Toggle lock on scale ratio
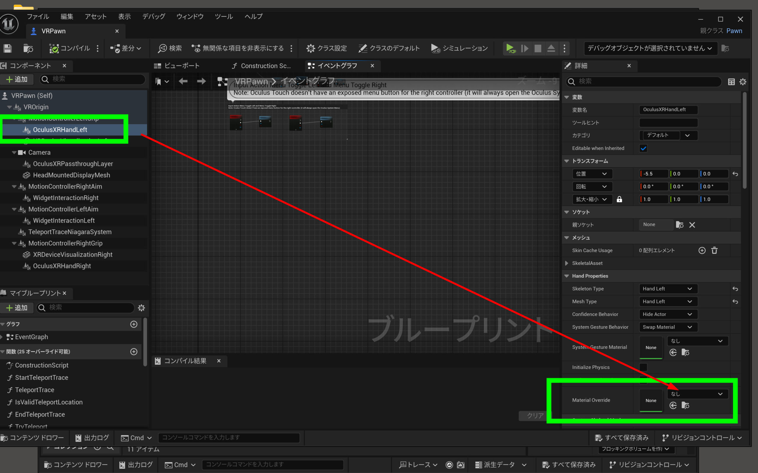 [619, 199]
